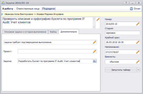This screenshot has height=94, width=143.
Task: Click the pencil icon in Проект field
Action: point(94,51)
